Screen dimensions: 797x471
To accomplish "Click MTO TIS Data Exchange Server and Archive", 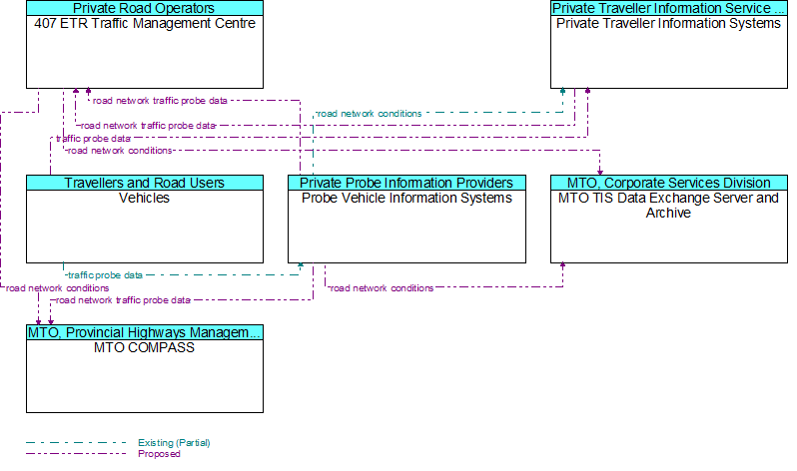I will coord(668,206).
